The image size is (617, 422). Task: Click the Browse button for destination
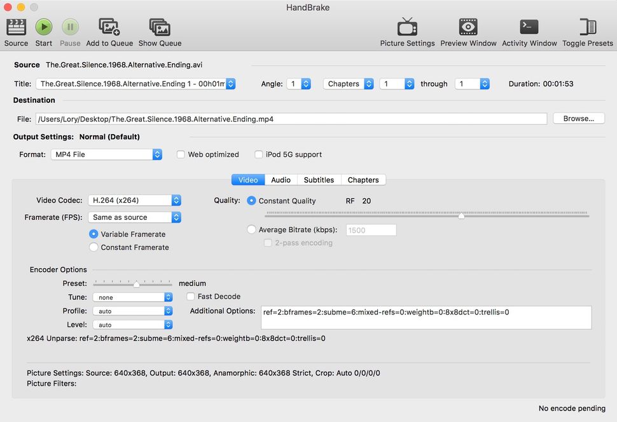pyautogui.click(x=578, y=118)
